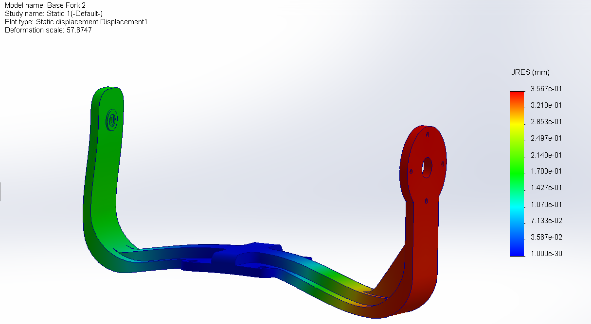Image resolution: width=591 pixels, height=324 pixels.
Task: Click legend value 2.853e-01
Action: [547, 122]
